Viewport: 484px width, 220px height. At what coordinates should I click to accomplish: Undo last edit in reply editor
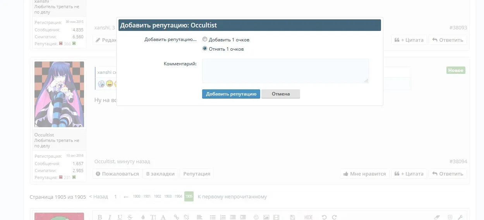[x=324, y=217]
